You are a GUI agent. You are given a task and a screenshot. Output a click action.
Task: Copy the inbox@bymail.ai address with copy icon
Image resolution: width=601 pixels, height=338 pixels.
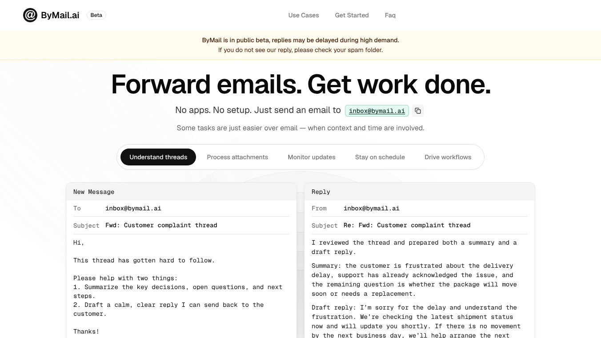click(x=418, y=111)
